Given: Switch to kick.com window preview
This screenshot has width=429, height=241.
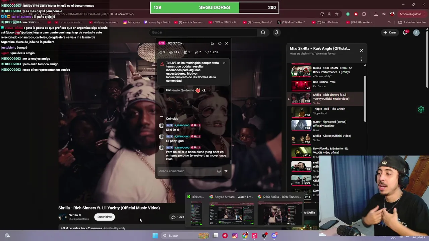Looking at the screenshot, I should click(x=196, y=210).
